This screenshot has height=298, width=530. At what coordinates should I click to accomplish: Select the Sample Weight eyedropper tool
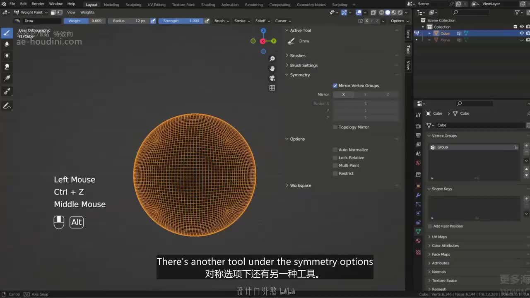tap(7, 91)
